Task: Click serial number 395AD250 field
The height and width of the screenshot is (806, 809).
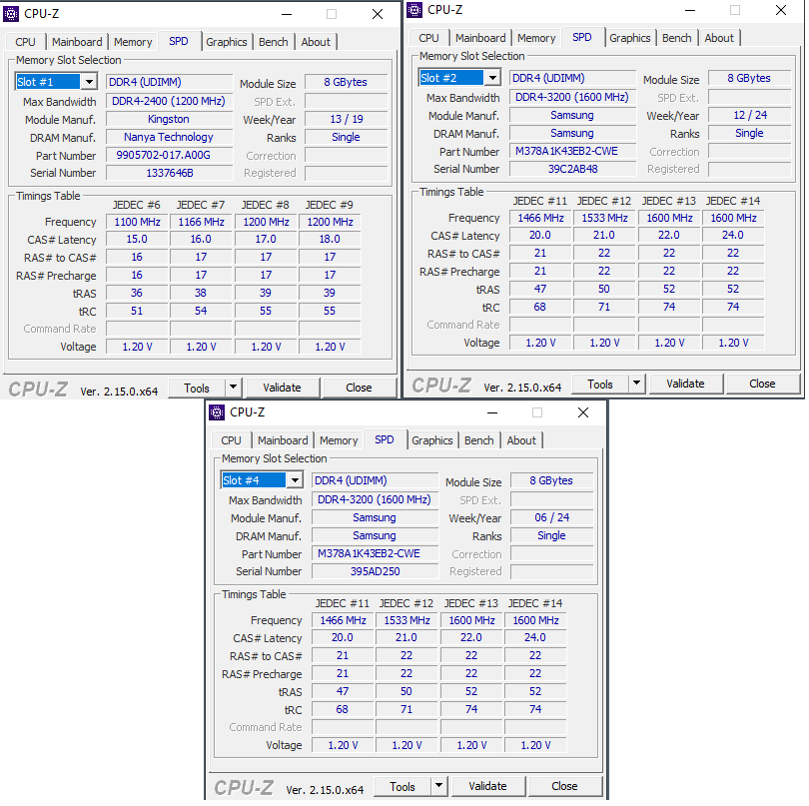Action: 376,571
